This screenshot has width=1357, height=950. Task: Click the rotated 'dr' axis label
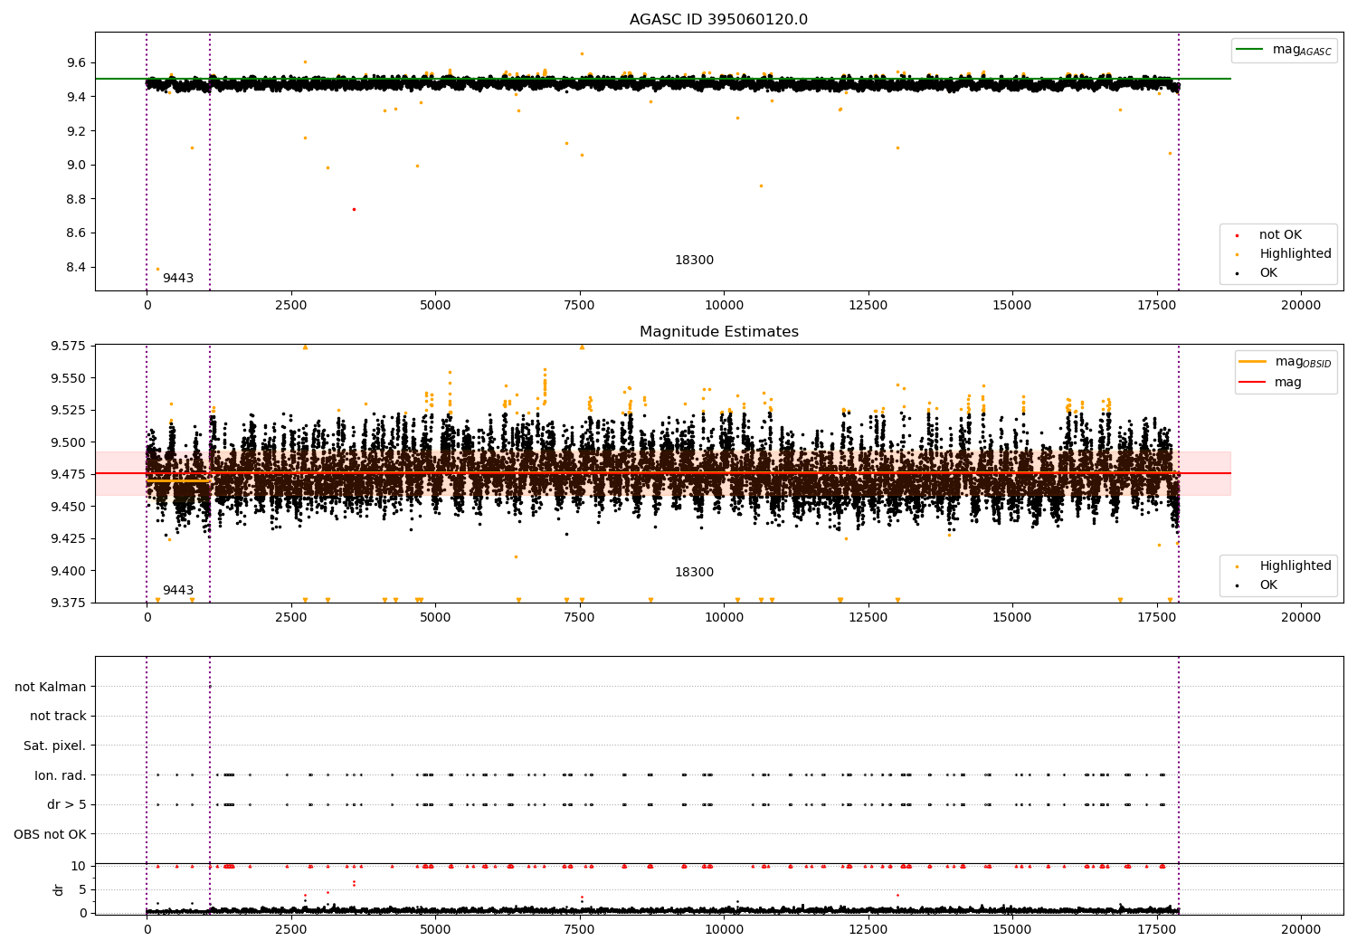pos(59,889)
